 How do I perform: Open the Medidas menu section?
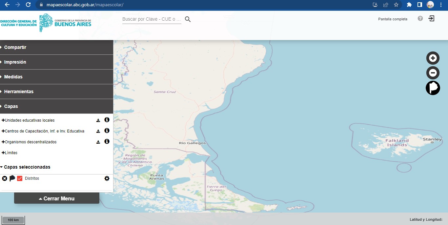click(13, 77)
